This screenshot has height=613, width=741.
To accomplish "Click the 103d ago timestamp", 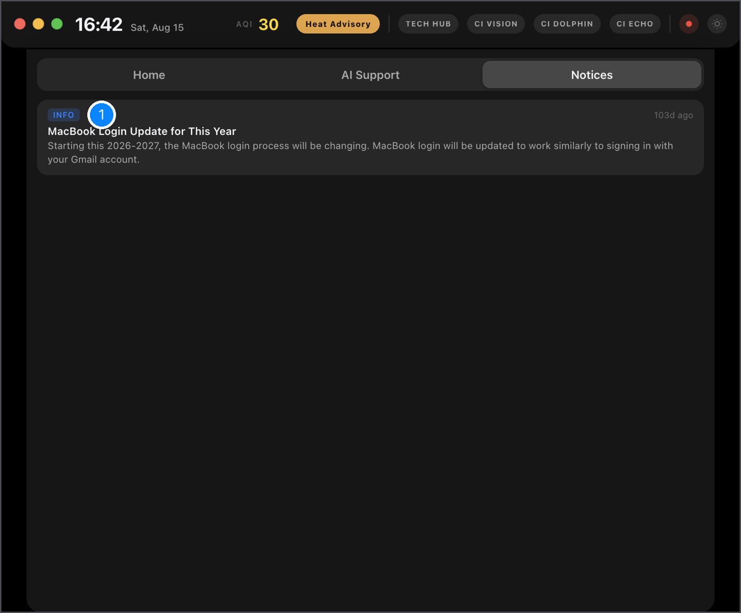I will point(673,115).
